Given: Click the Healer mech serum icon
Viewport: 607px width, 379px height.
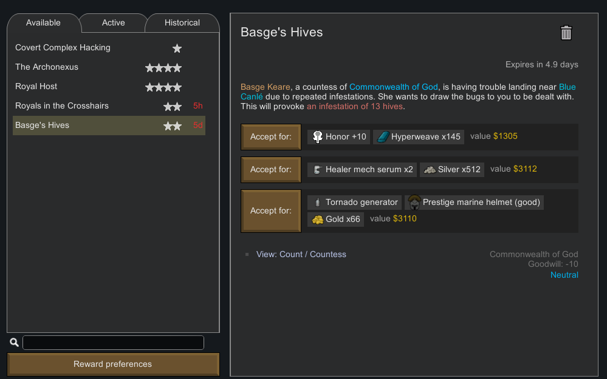Looking at the screenshot, I should point(317,170).
